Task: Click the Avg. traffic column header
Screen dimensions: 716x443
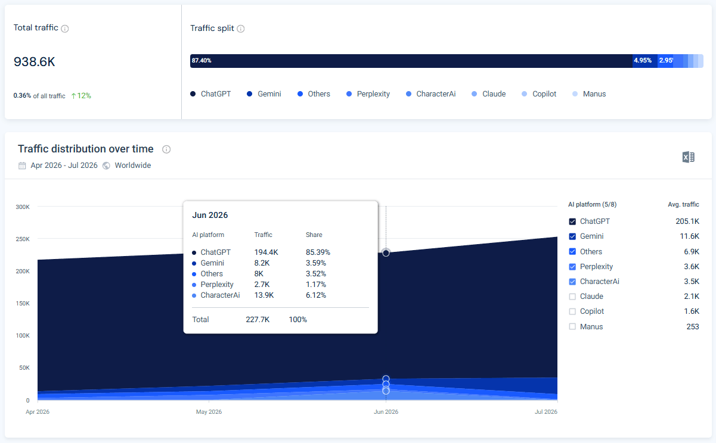Action: 683,205
